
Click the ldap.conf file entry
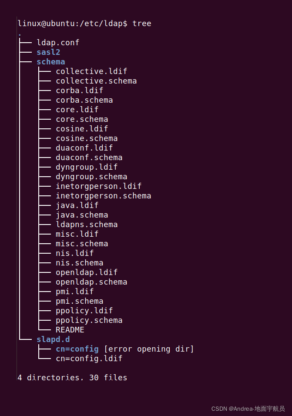coord(58,43)
